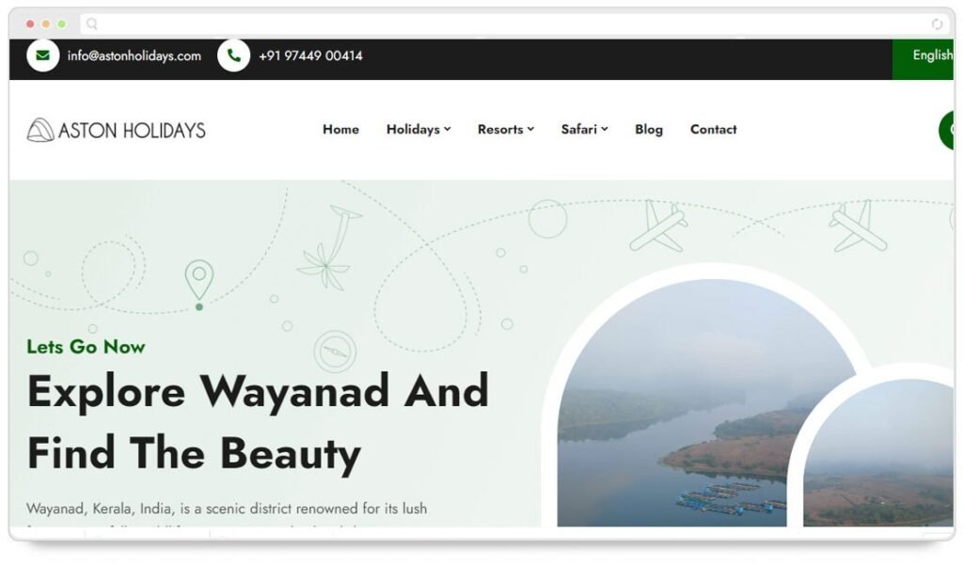Click the reload icon in browser bar
The height and width of the screenshot is (579, 963).
pyautogui.click(x=937, y=23)
